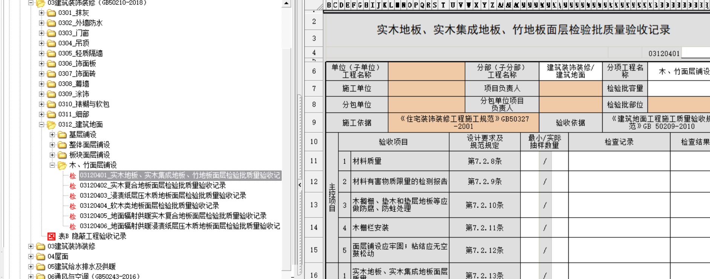Click the 施工依据 cell with GB50327-2001
The width and height of the screenshot is (710, 279).
click(464, 123)
